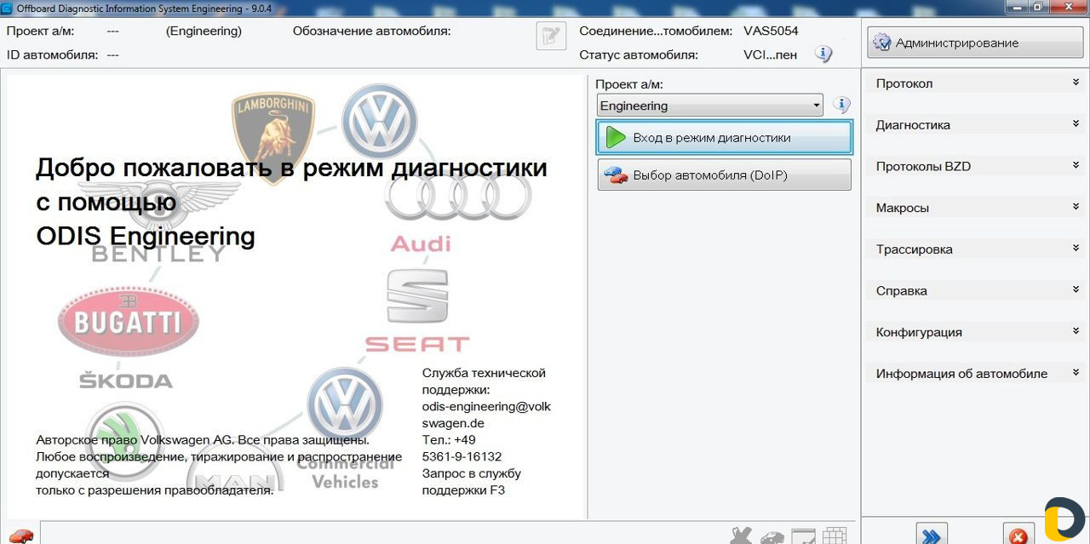This screenshot has height=544, width=1090.
Task: Click the cars icon on the DoIP button
Action: point(616,175)
